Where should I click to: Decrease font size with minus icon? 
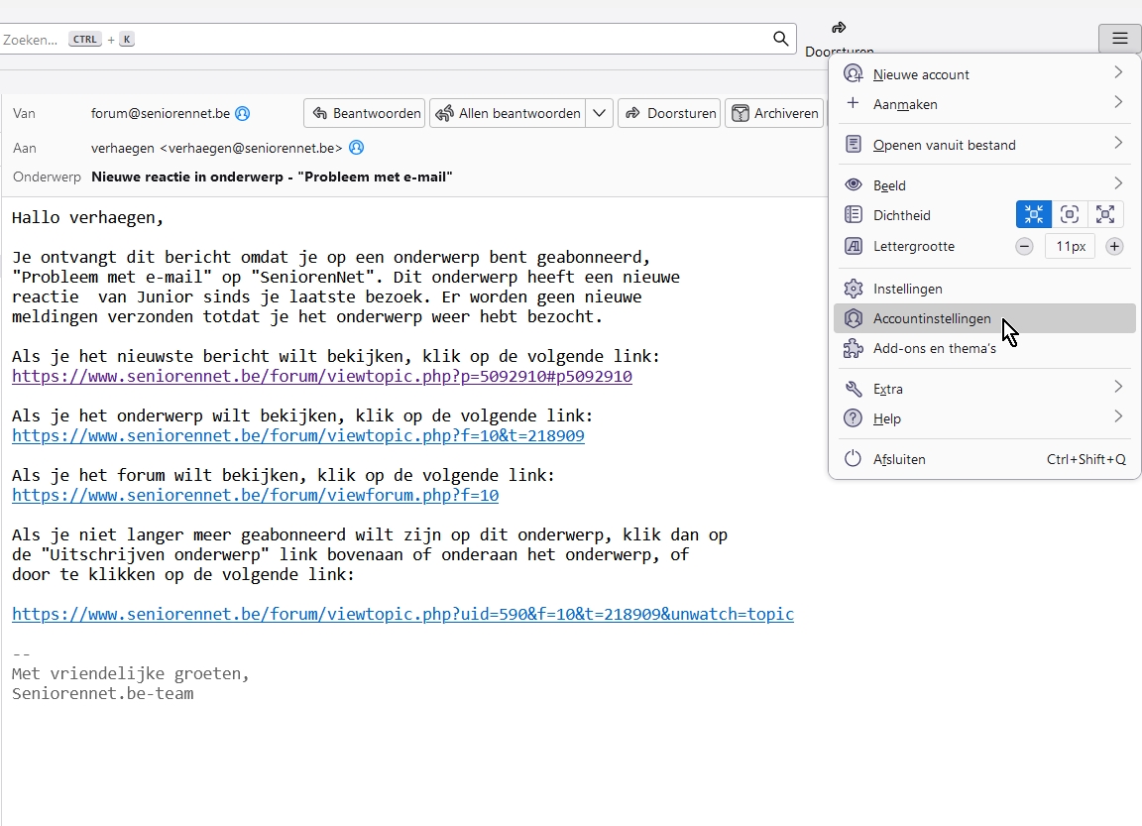pyautogui.click(x=1024, y=246)
